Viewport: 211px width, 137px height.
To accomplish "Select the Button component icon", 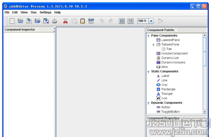I will (158, 107).
